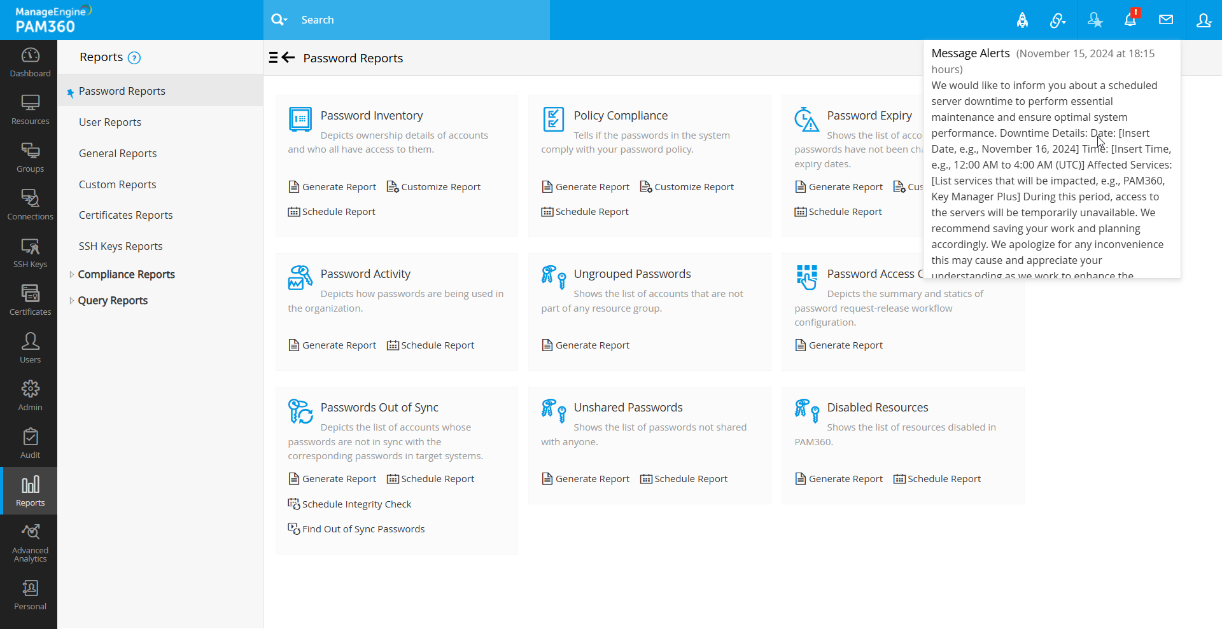Expand the Query Reports tree
Screen dimensions: 1222x629
pyautogui.click(x=71, y=301)
